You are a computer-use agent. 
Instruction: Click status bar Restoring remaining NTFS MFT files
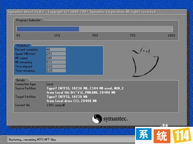click(x=32, y=140)
